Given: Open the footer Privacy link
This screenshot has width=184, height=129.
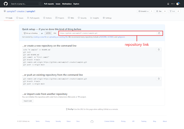Looking at the screenshot, I should click(48, 122).
